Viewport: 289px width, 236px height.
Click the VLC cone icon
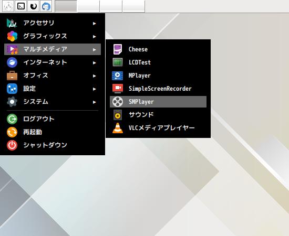click(118, 128)
